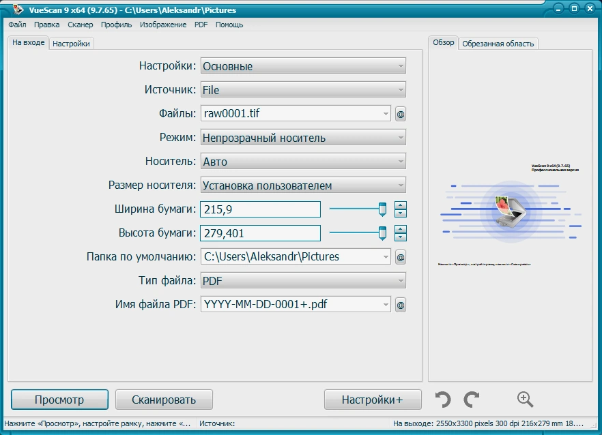Select the Обрезанная область tab
The width and height of the screenshot is (602, 435).
point(498,44)
